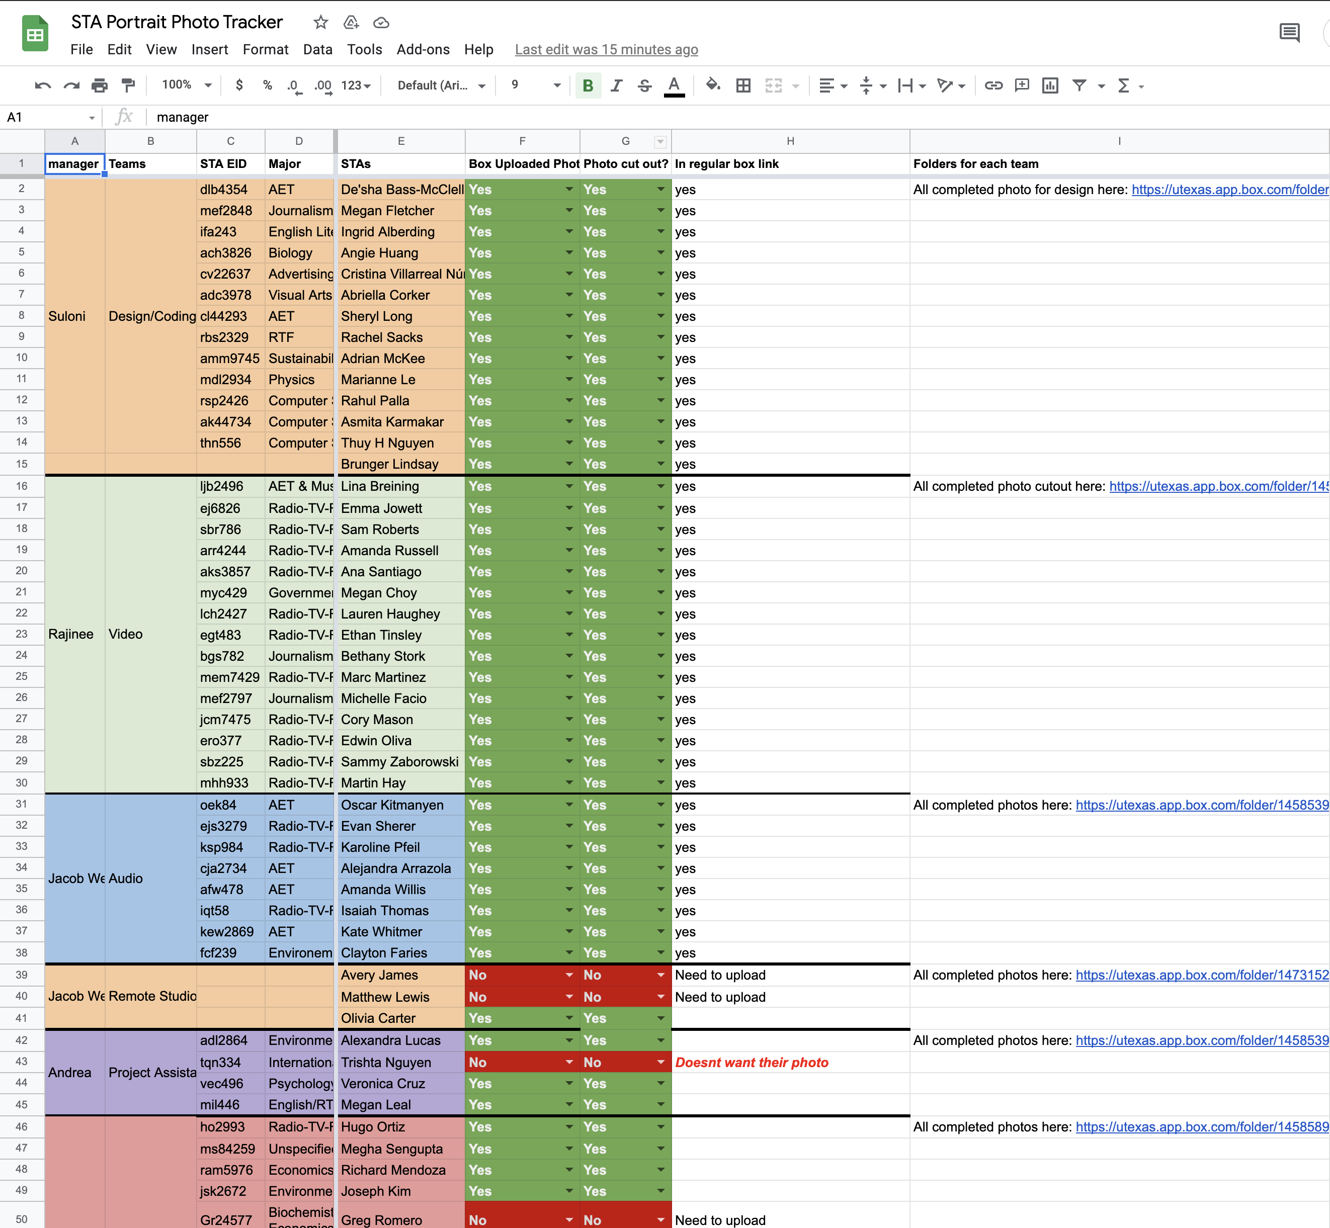Increase decimal places icon
Screen dimensions: 1330x1228
pyautogui.click(x=323, y=85)
